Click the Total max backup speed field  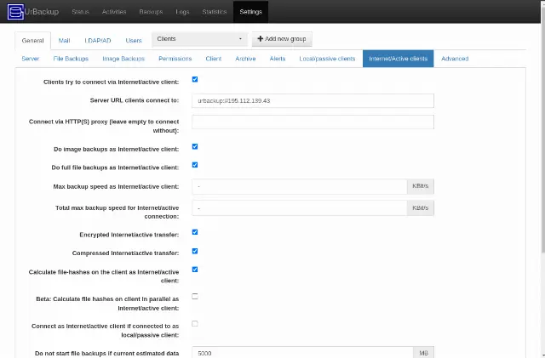coord(299,208)
